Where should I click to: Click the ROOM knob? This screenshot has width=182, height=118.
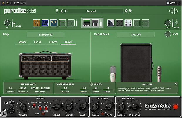[x=168, y=34]
